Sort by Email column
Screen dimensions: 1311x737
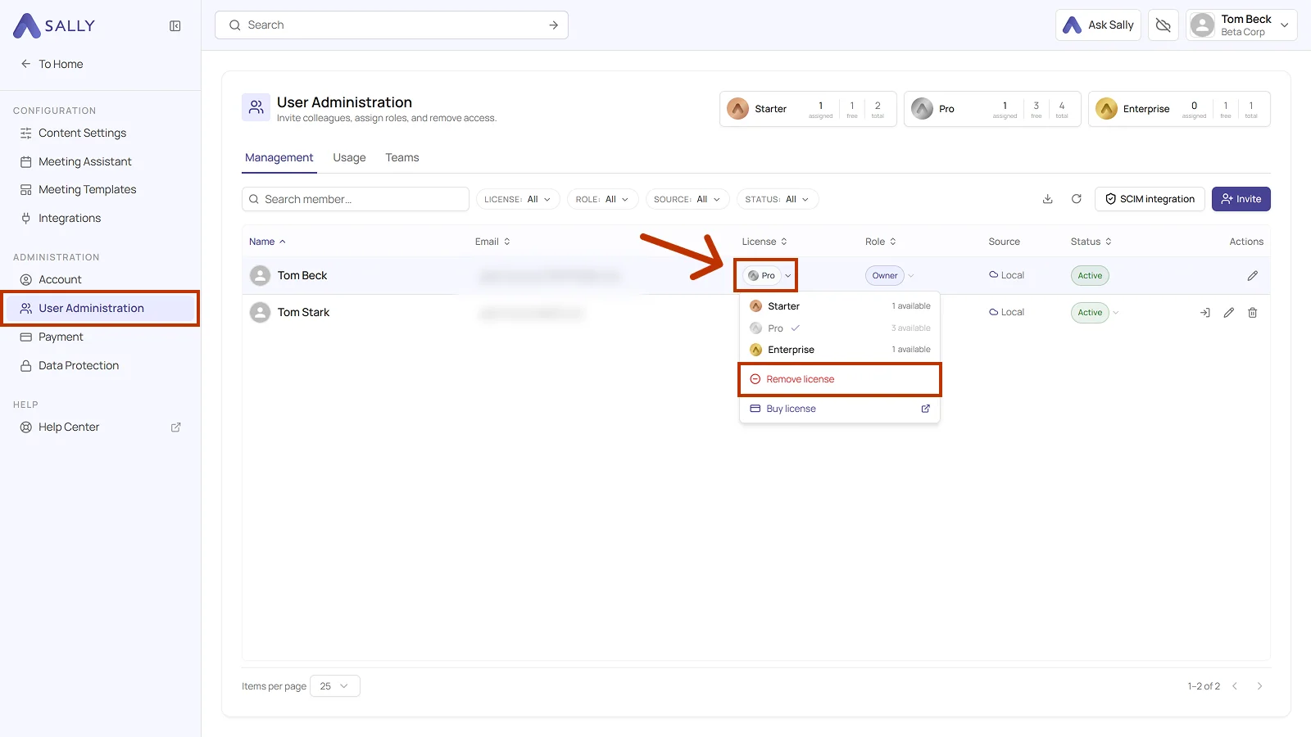(x=492, y=242)
